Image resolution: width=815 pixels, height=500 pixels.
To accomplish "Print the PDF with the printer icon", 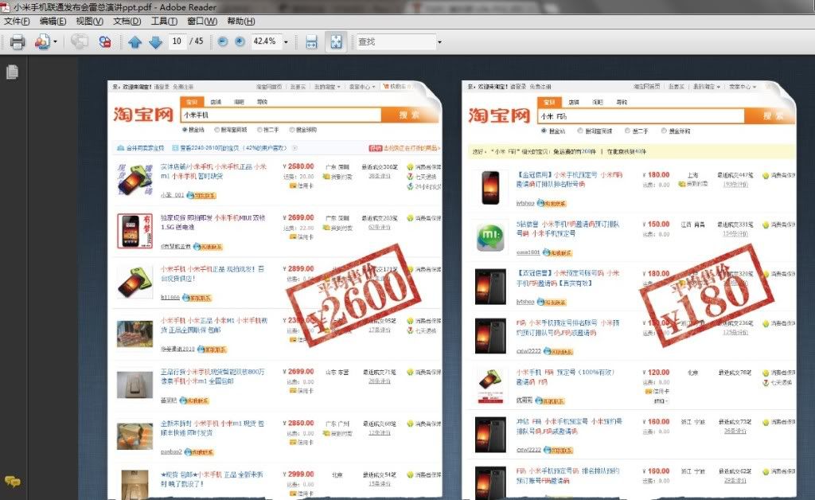I will point(18,41).
